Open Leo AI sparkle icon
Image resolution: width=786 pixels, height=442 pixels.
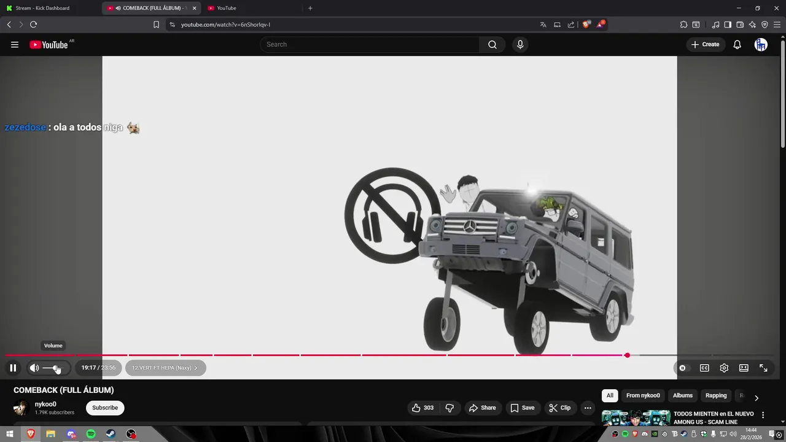(x=753, y=25)
